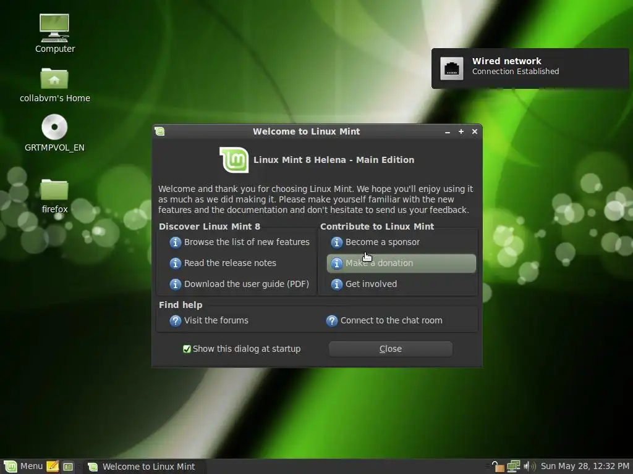Click the window menu icon in title bar
Image resolution: width=633 pixels, height=474 pixels.
[160, 131]
